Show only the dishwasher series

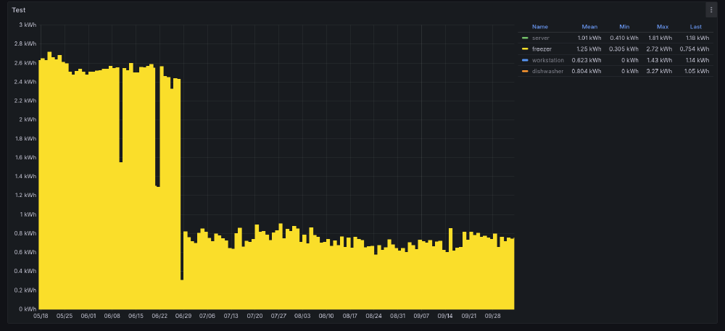[547, 72]
